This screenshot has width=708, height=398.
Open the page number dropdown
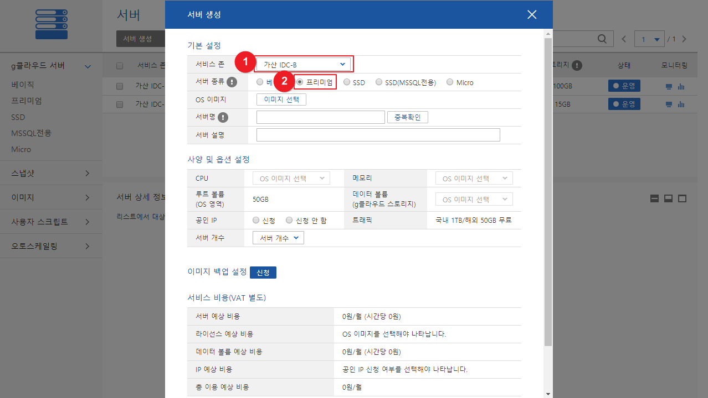649,39
